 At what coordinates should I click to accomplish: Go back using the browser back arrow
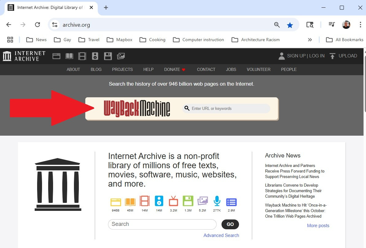pos(9,25)
